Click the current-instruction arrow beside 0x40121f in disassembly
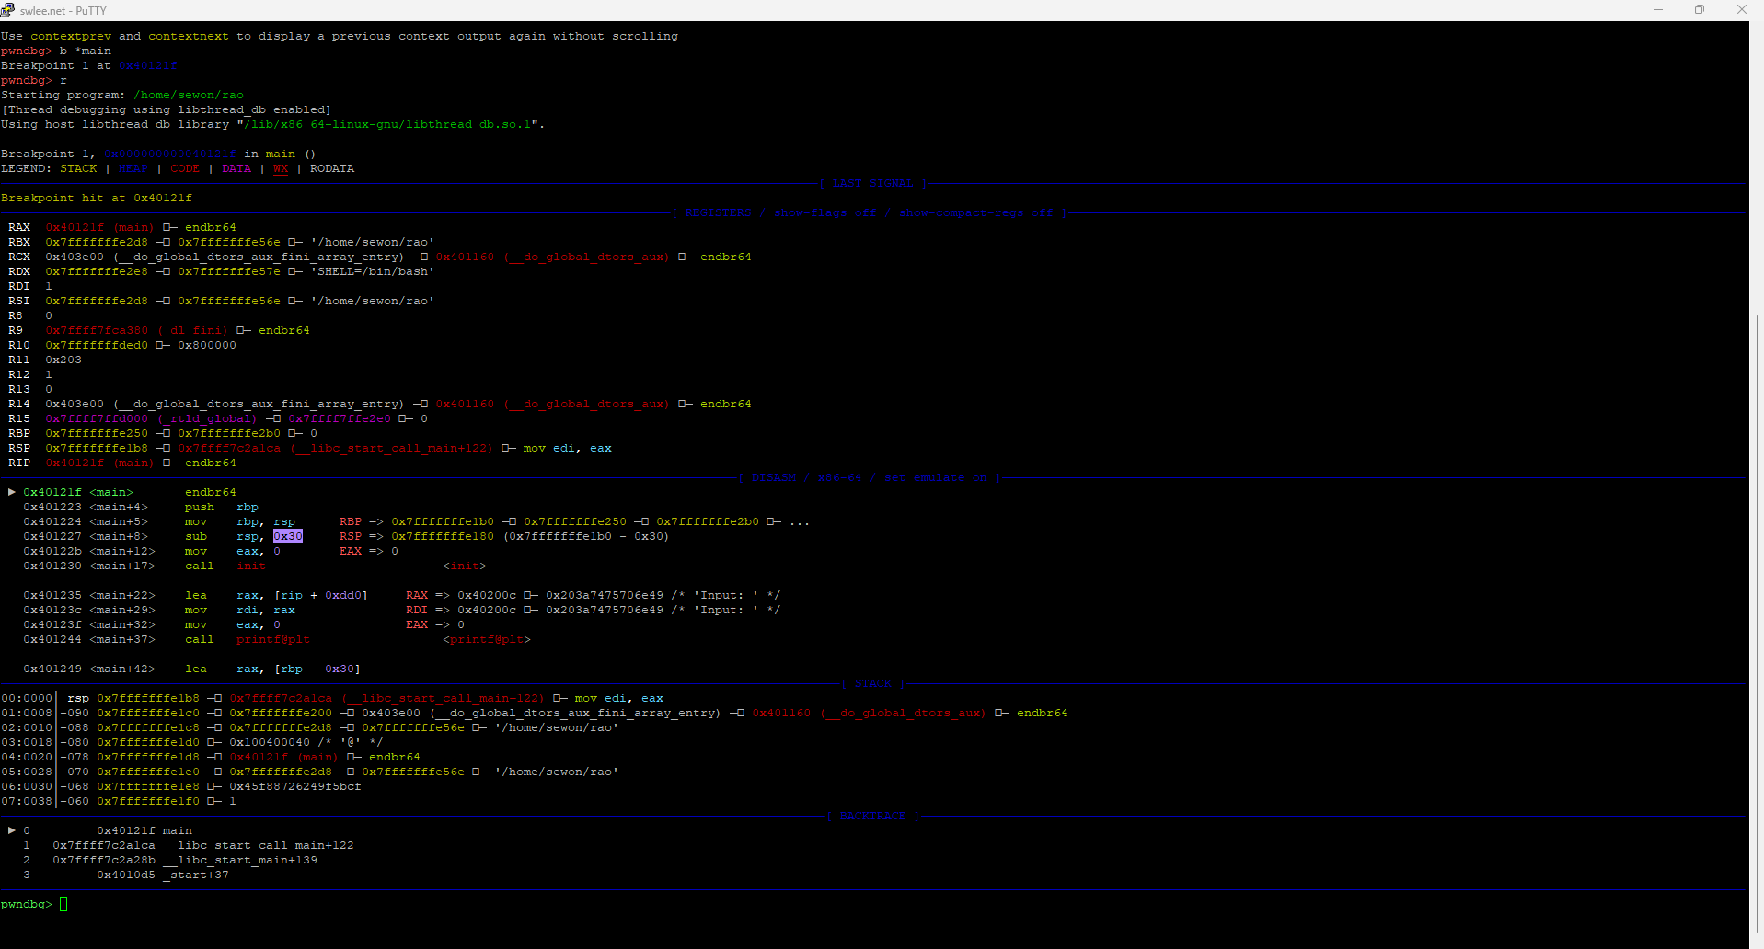1764x949 pixels. click(12, 492)
